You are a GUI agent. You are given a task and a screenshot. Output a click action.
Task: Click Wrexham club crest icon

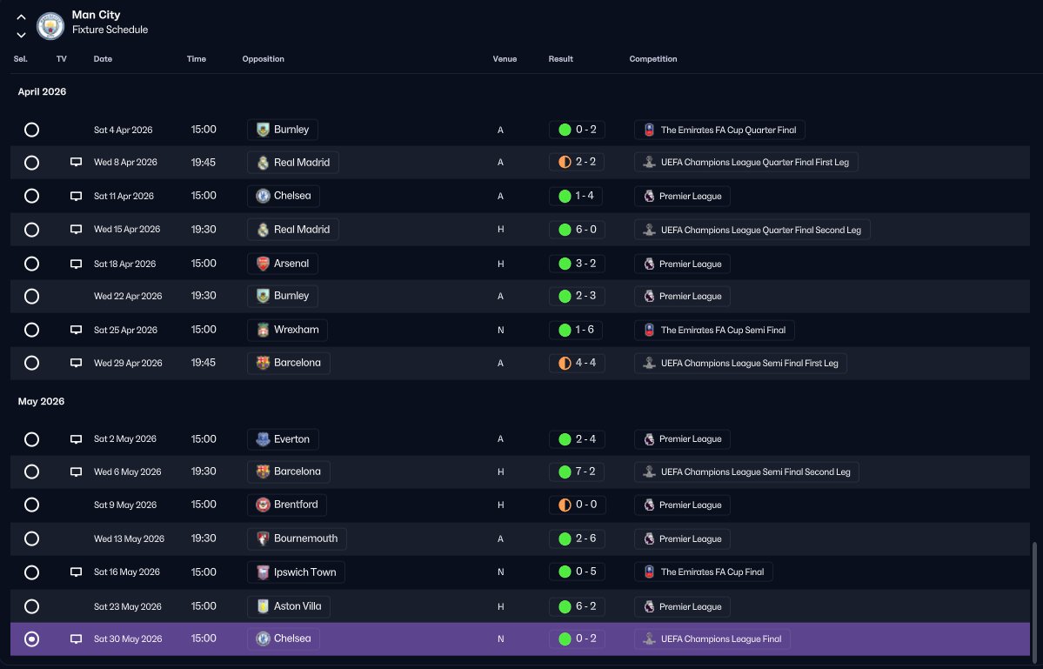click(263, 330)
